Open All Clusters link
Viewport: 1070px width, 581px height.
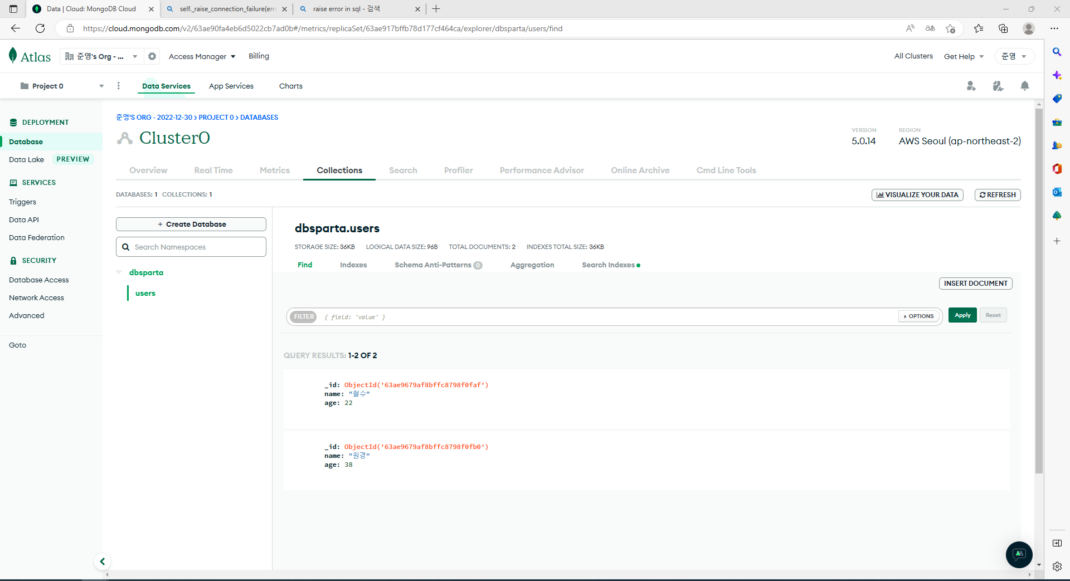[x=913, y=56]
